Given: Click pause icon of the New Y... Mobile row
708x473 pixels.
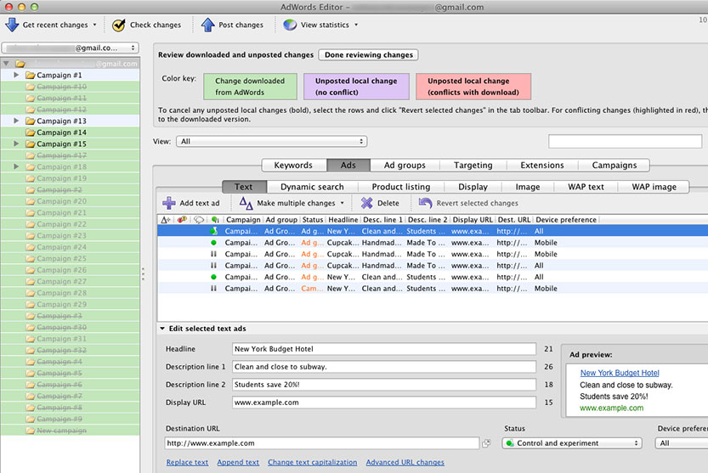Looking at the screenshot, I should tap(213, 289).
